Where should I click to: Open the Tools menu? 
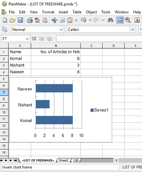click(106, 12)
